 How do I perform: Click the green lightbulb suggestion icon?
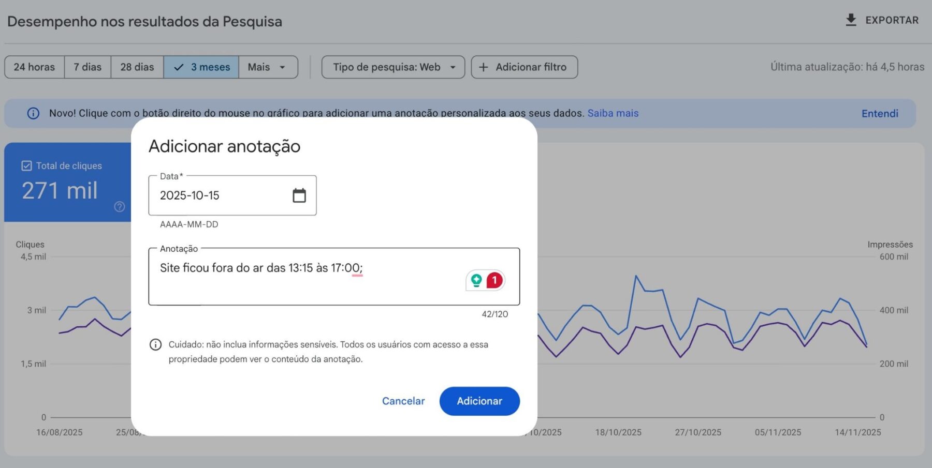(476, 280)
